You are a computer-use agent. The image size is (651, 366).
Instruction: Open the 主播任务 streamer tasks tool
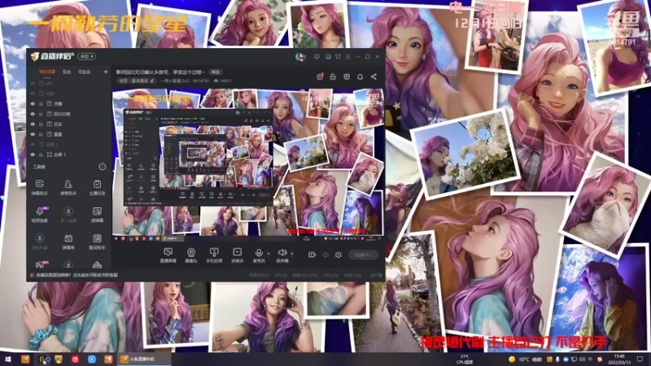coord(97,187)
